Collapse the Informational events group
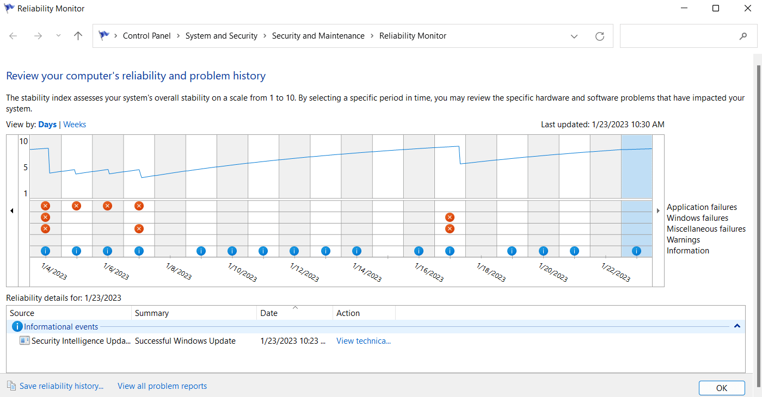The width and height of the screenshot is (762, 397). click(x=737, y=326)
